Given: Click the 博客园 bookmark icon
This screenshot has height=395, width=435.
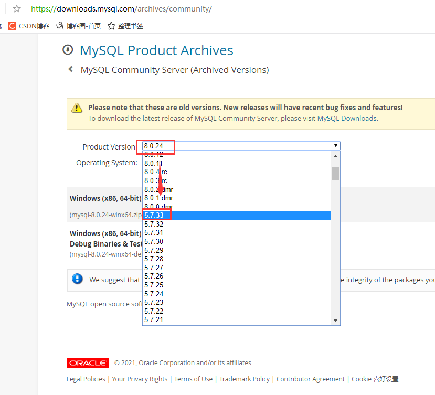Looking at the screenshot, I should [x=59, y=25].
